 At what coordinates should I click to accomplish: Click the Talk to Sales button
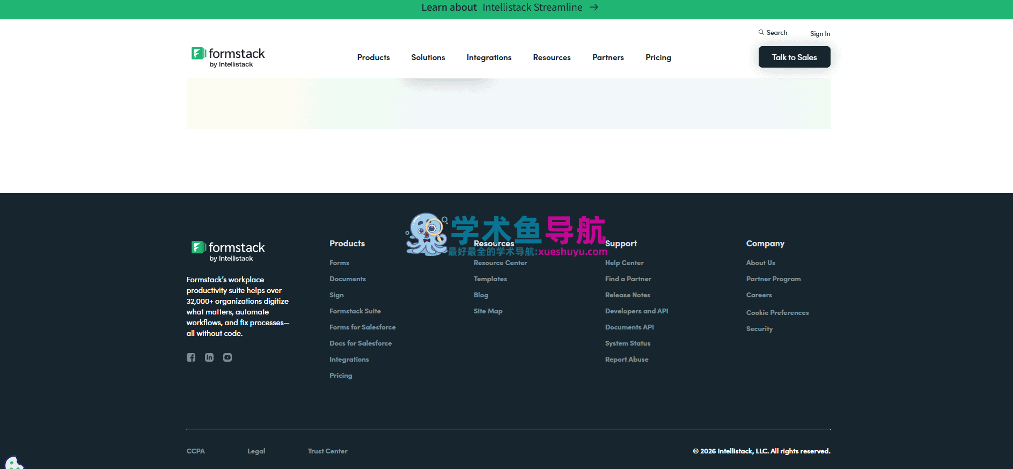794,57
